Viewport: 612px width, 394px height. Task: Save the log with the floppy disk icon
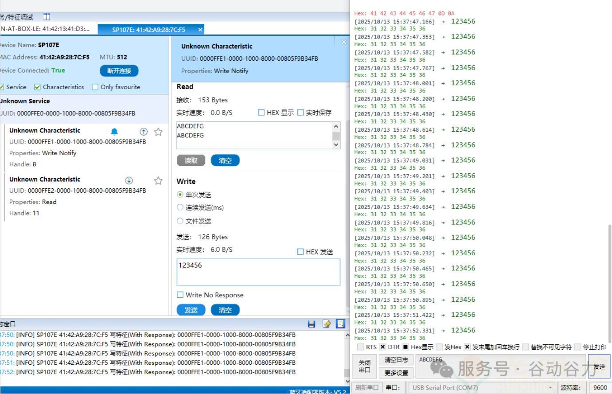312,324
